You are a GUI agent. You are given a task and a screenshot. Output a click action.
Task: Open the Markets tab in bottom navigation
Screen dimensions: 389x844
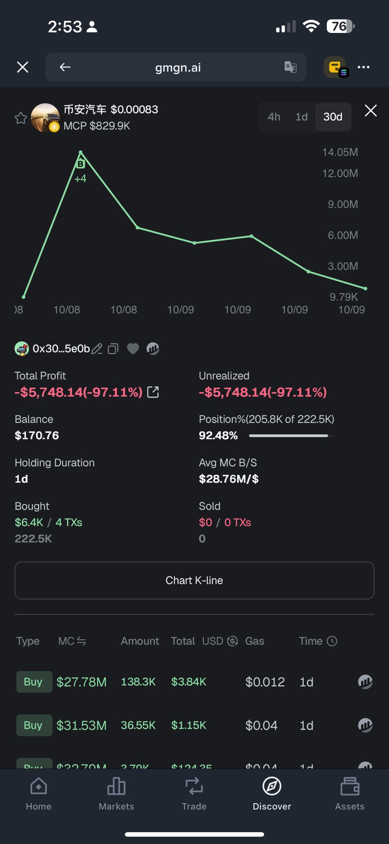pos(116,794)
